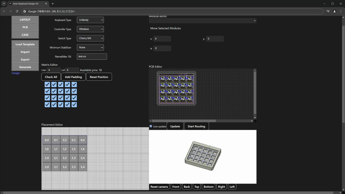Click the Update button
Screen dimensions: 345x194
pos(175,126)
